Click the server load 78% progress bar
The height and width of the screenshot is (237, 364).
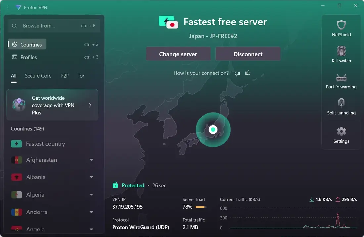click(201, 207)
